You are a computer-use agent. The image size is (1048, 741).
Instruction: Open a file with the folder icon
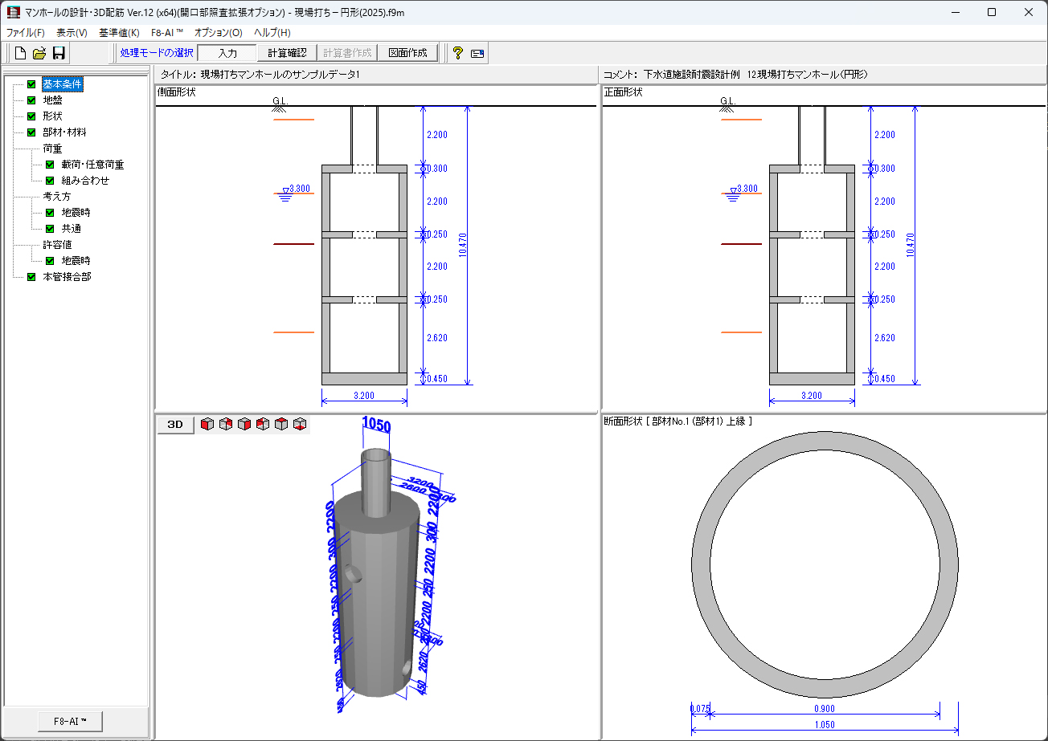pos(39,53)
